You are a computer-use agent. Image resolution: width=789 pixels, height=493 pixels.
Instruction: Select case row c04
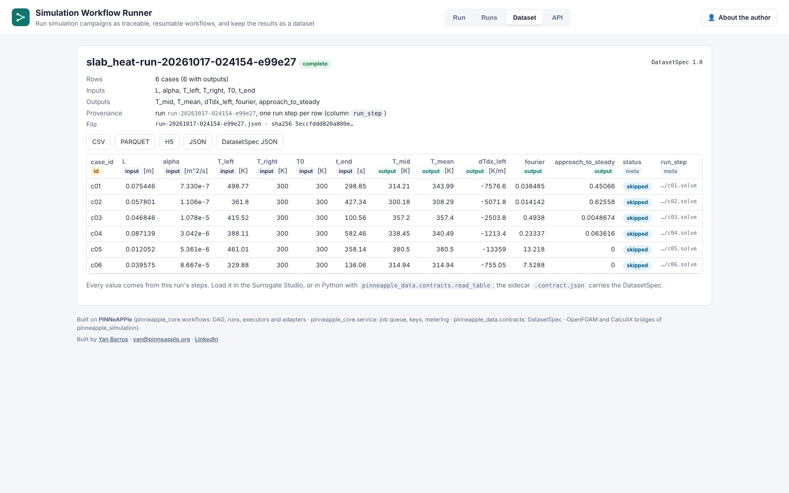click(x=394, y=234)
